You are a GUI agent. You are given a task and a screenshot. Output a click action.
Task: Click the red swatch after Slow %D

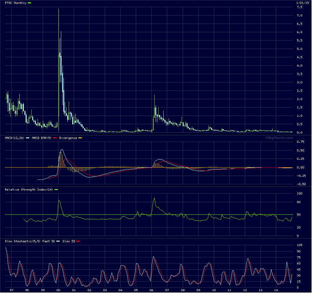[x=78, y=241]
